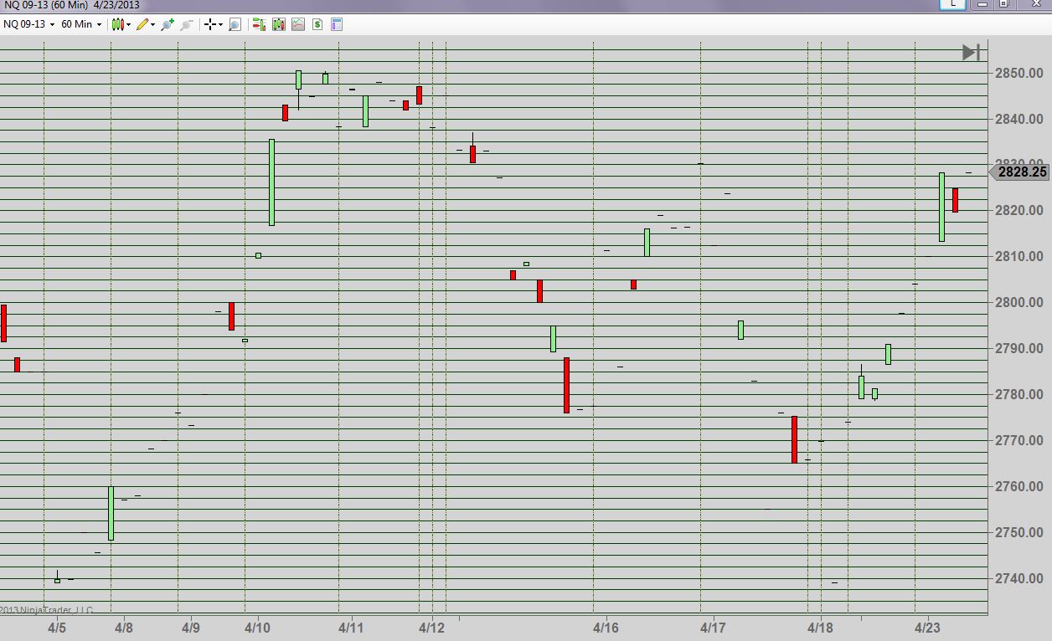Click the 4/16 date axis label

tap(606, 628)
